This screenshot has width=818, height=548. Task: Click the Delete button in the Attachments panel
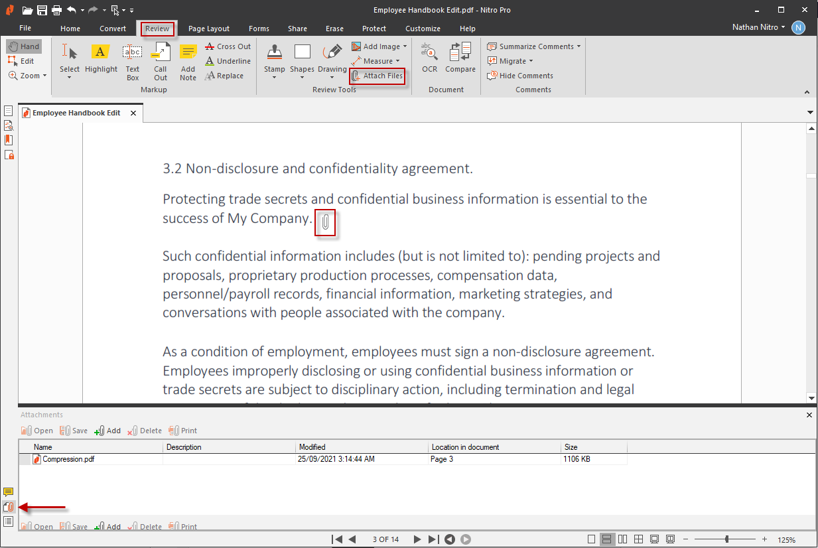click(145, 430)
